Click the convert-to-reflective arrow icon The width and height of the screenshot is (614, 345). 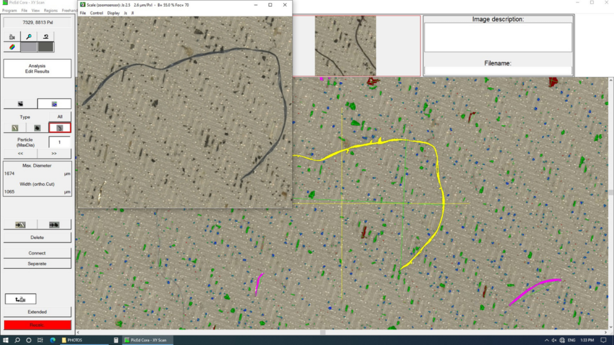(20, 225)
